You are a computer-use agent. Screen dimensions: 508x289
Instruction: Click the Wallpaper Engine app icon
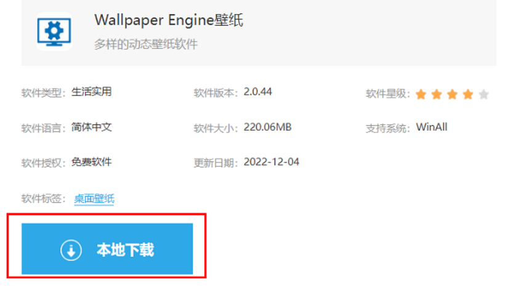(54, 31)
